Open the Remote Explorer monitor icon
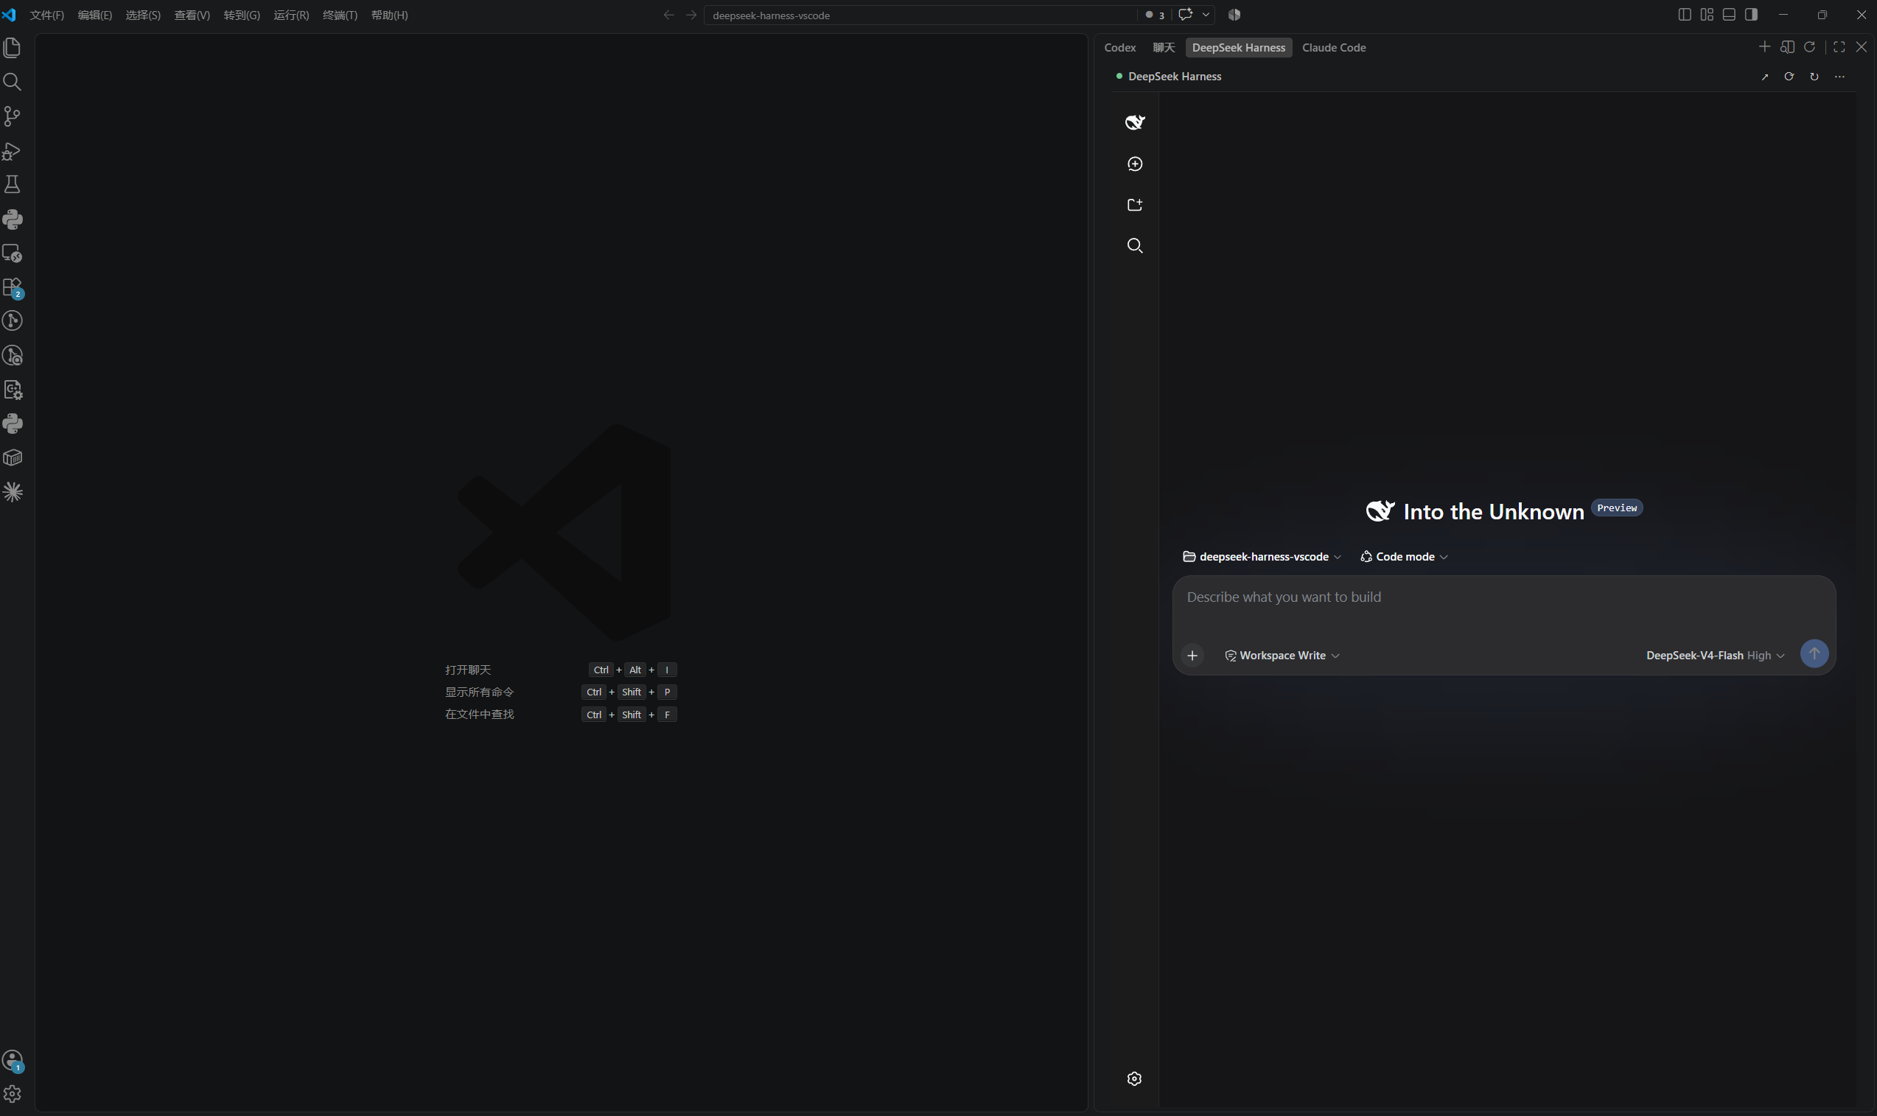Screen dimensions: 1877x1116 [x=12, y=253]
